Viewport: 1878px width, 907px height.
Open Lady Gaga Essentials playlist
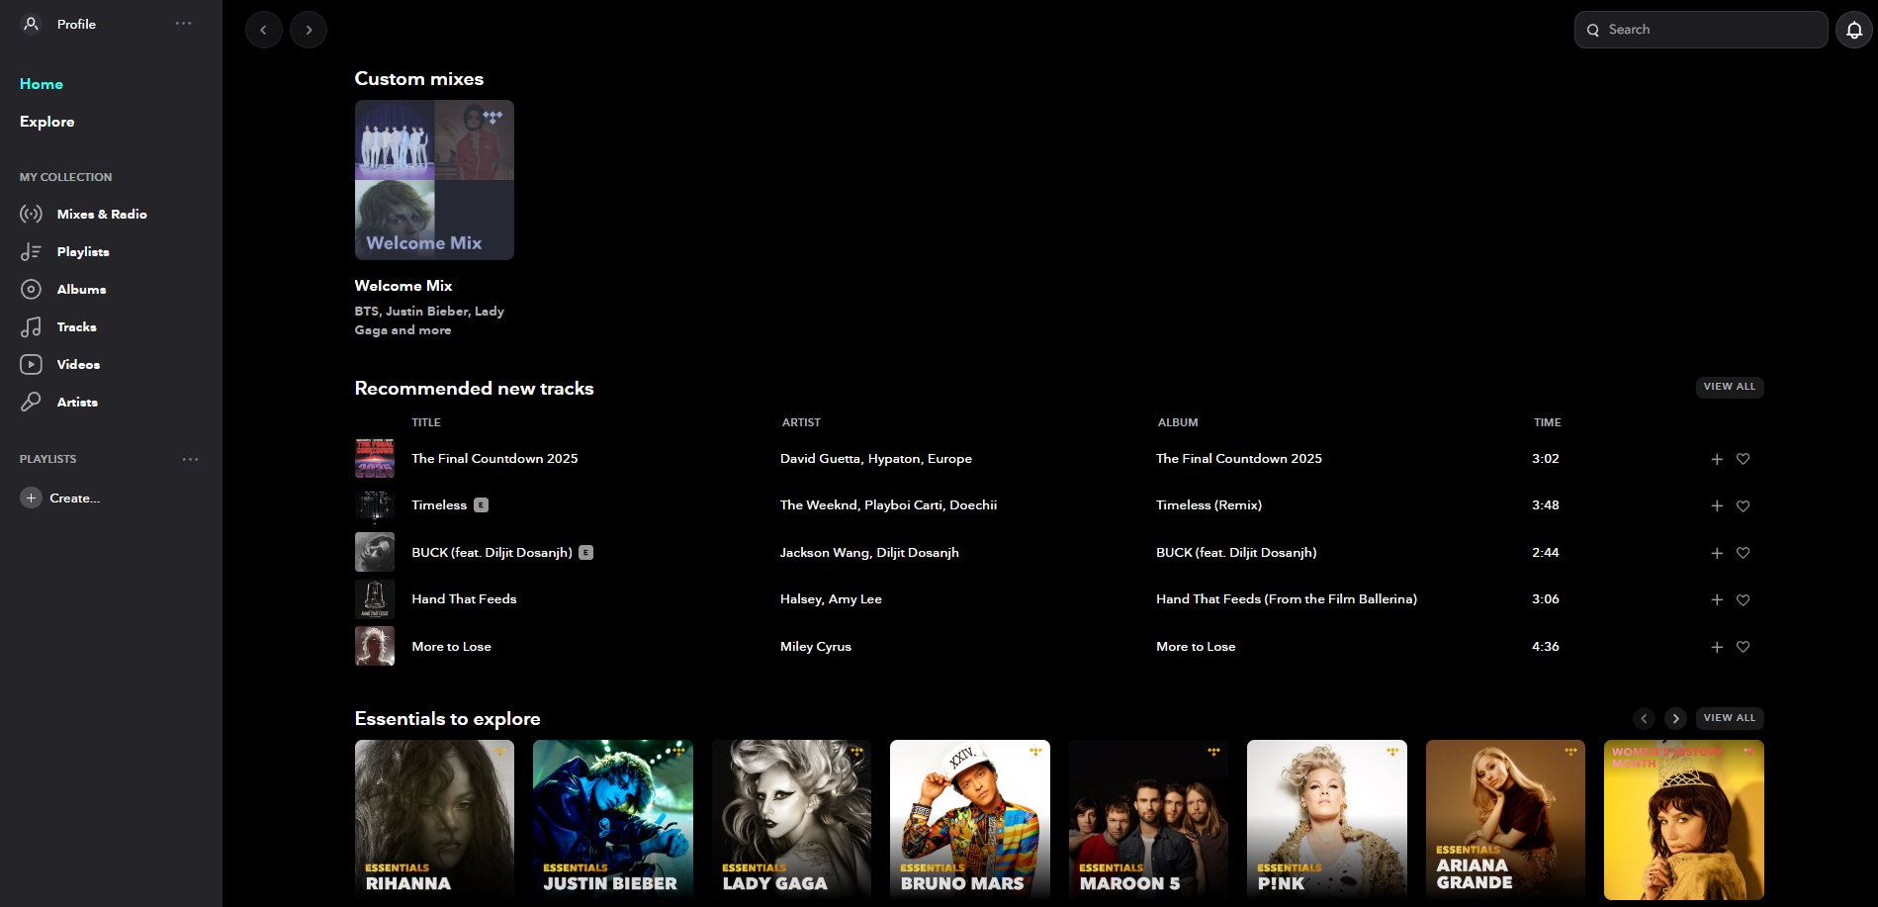coord(791,820)
